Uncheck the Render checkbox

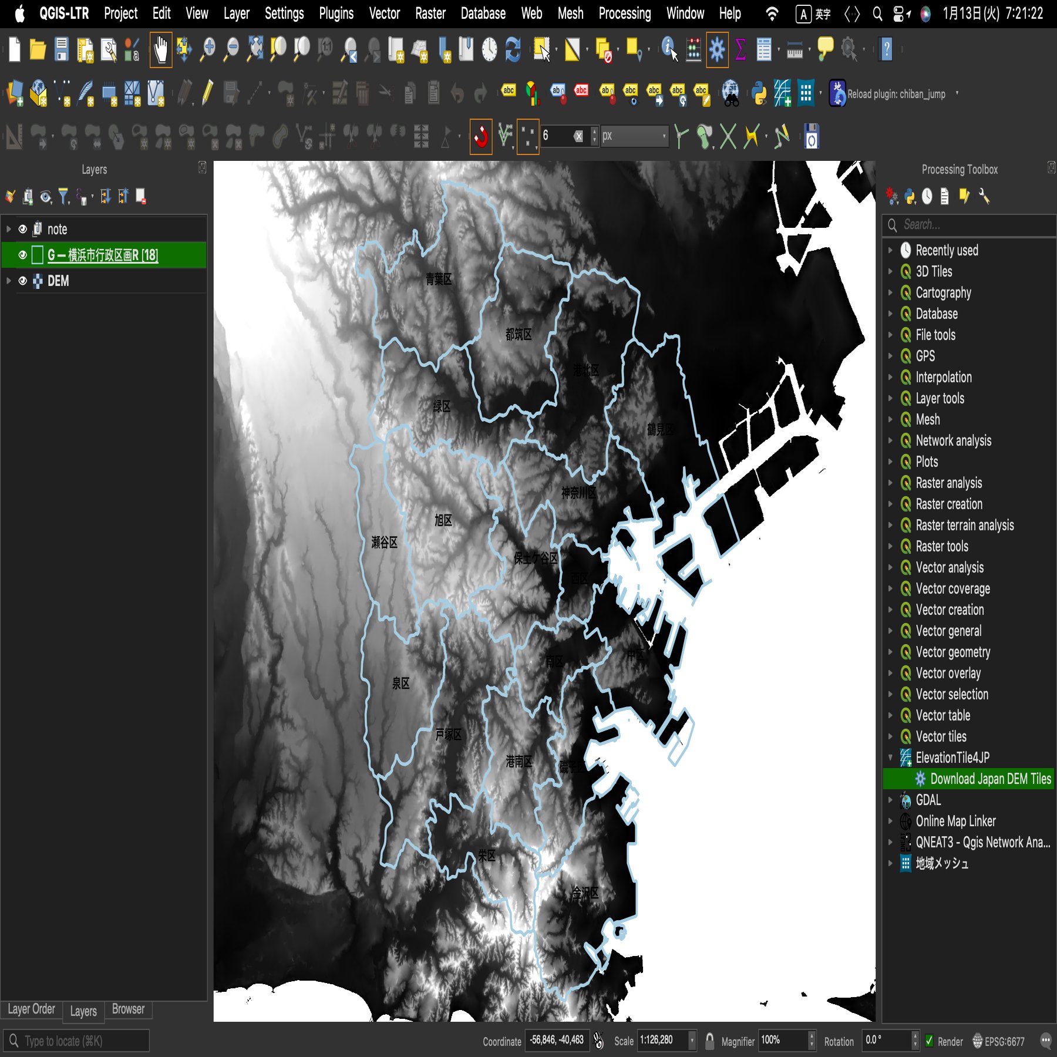click(929, 1041)
